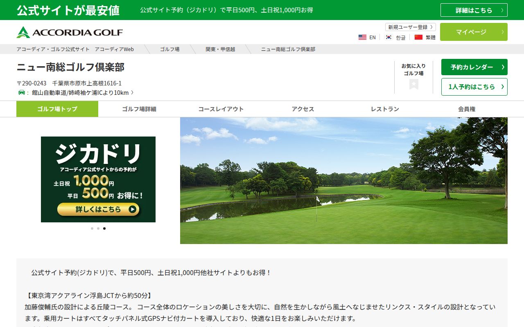Image resolution: width=524 pixels, height=327 pixels.
Task: Click the 1人予約はこちら button
Action: click(x=474, y=87)
